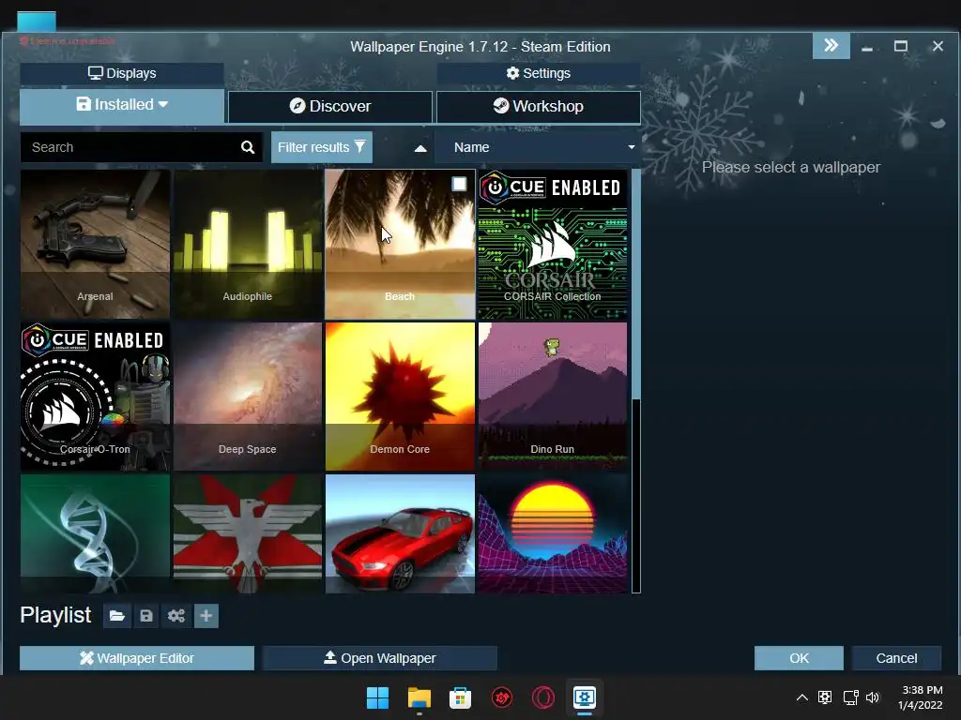Open playlist folder icon
The width and height of the screenshot is (961, 720).
(x=117, y=616)
